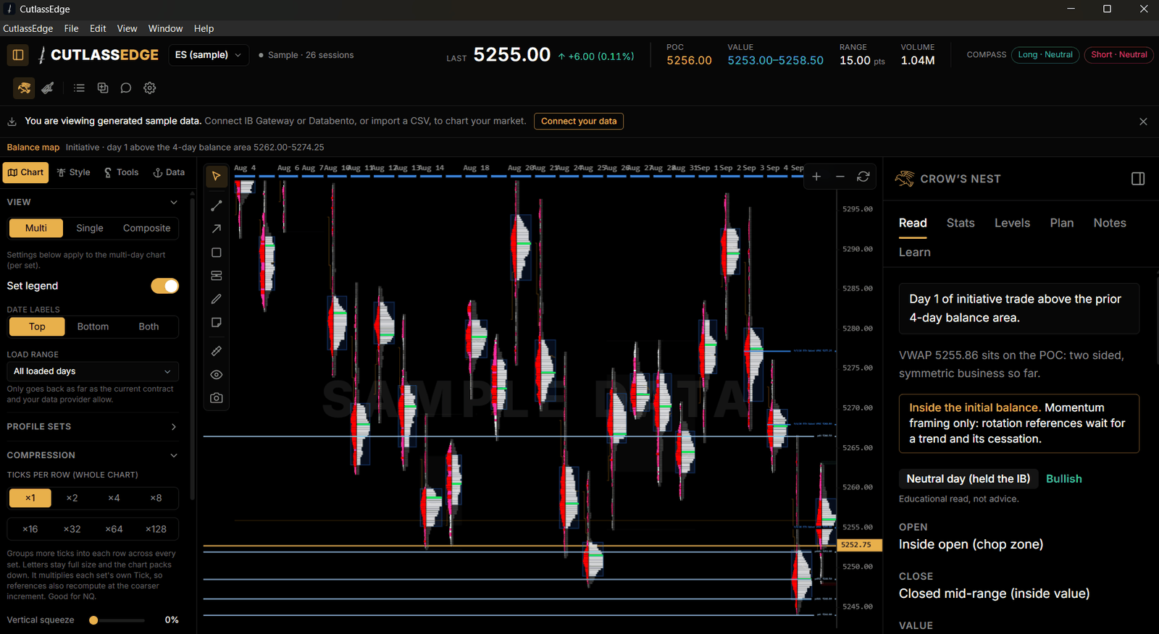
Task: Choose ×4 ticks per row
Action: click(114, 498)
